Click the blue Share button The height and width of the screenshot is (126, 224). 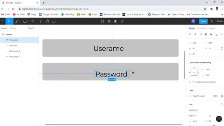coord(203,21)
